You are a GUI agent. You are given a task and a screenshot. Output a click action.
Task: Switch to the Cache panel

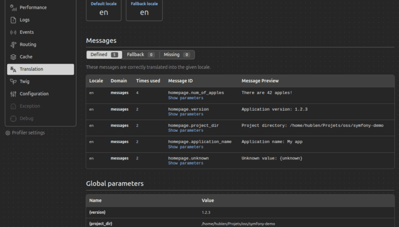click(40, 57)
